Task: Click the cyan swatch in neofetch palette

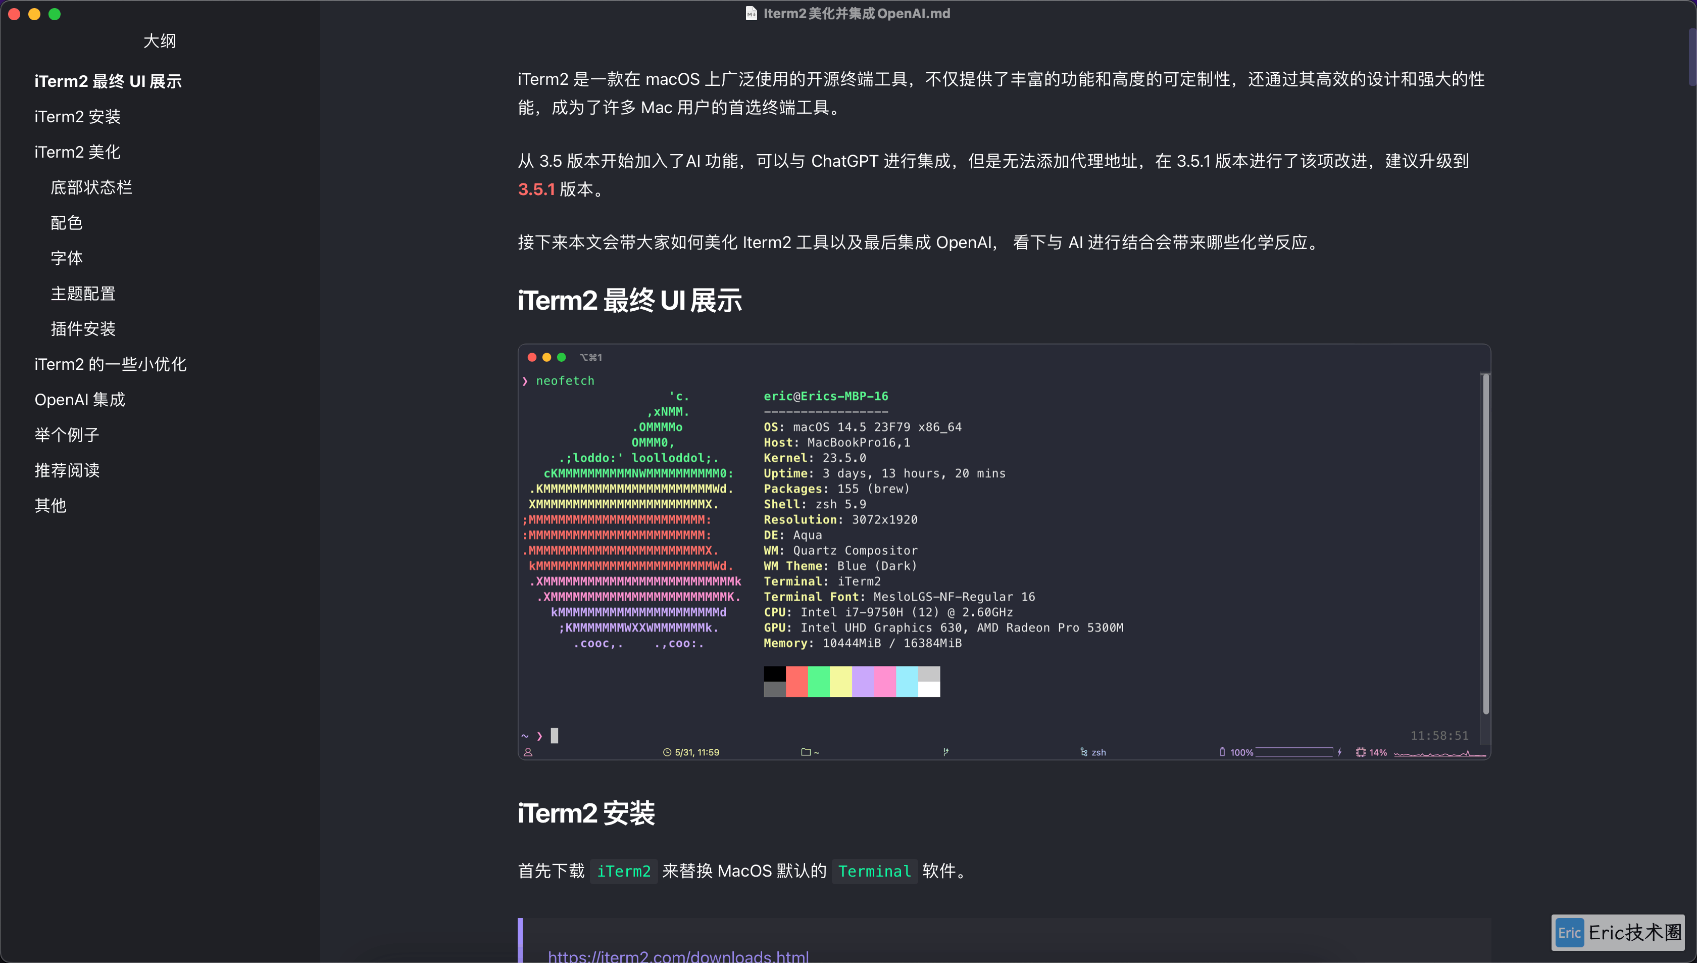Action: point(907,682)
